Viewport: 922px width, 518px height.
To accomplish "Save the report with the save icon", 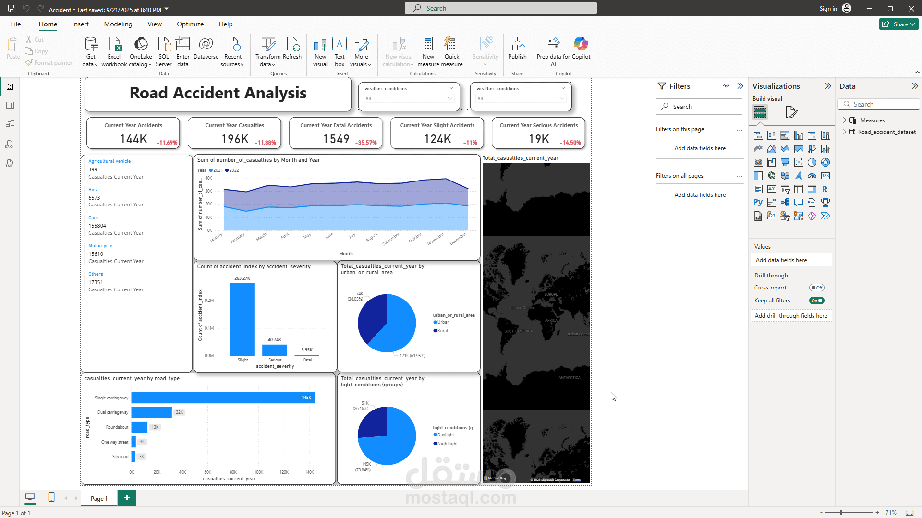I will click(x=12, y=8).
